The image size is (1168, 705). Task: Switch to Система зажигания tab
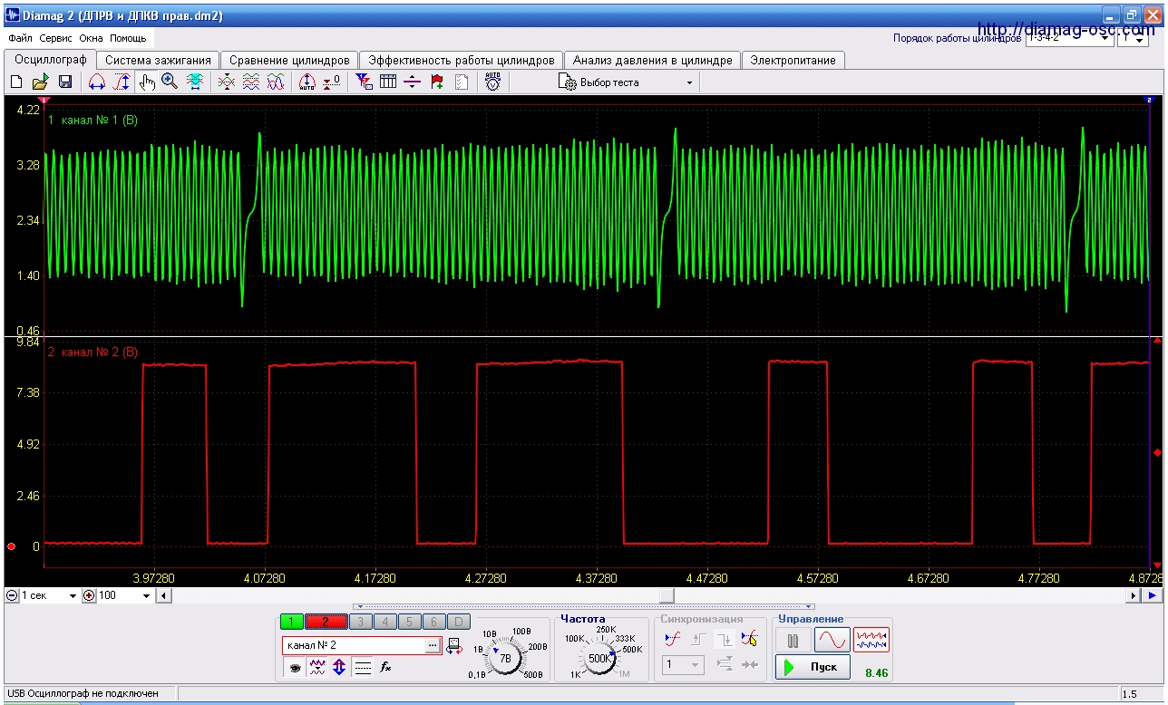pos(158,60)
